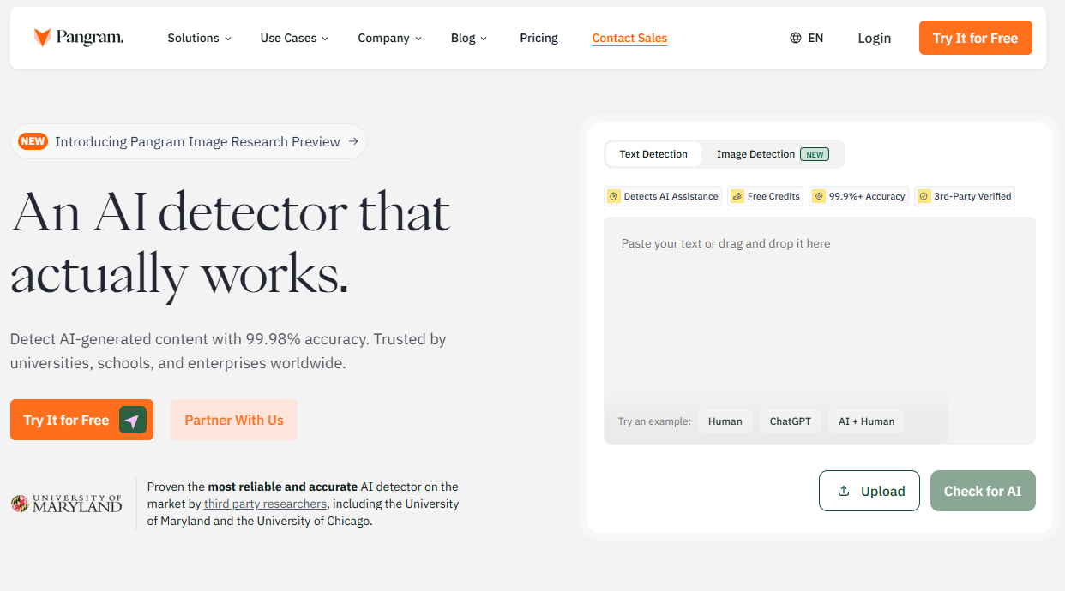The width and height of the screenshot is (1065, 591).
Task: Load the Human example text
Action: coord(725,421)
